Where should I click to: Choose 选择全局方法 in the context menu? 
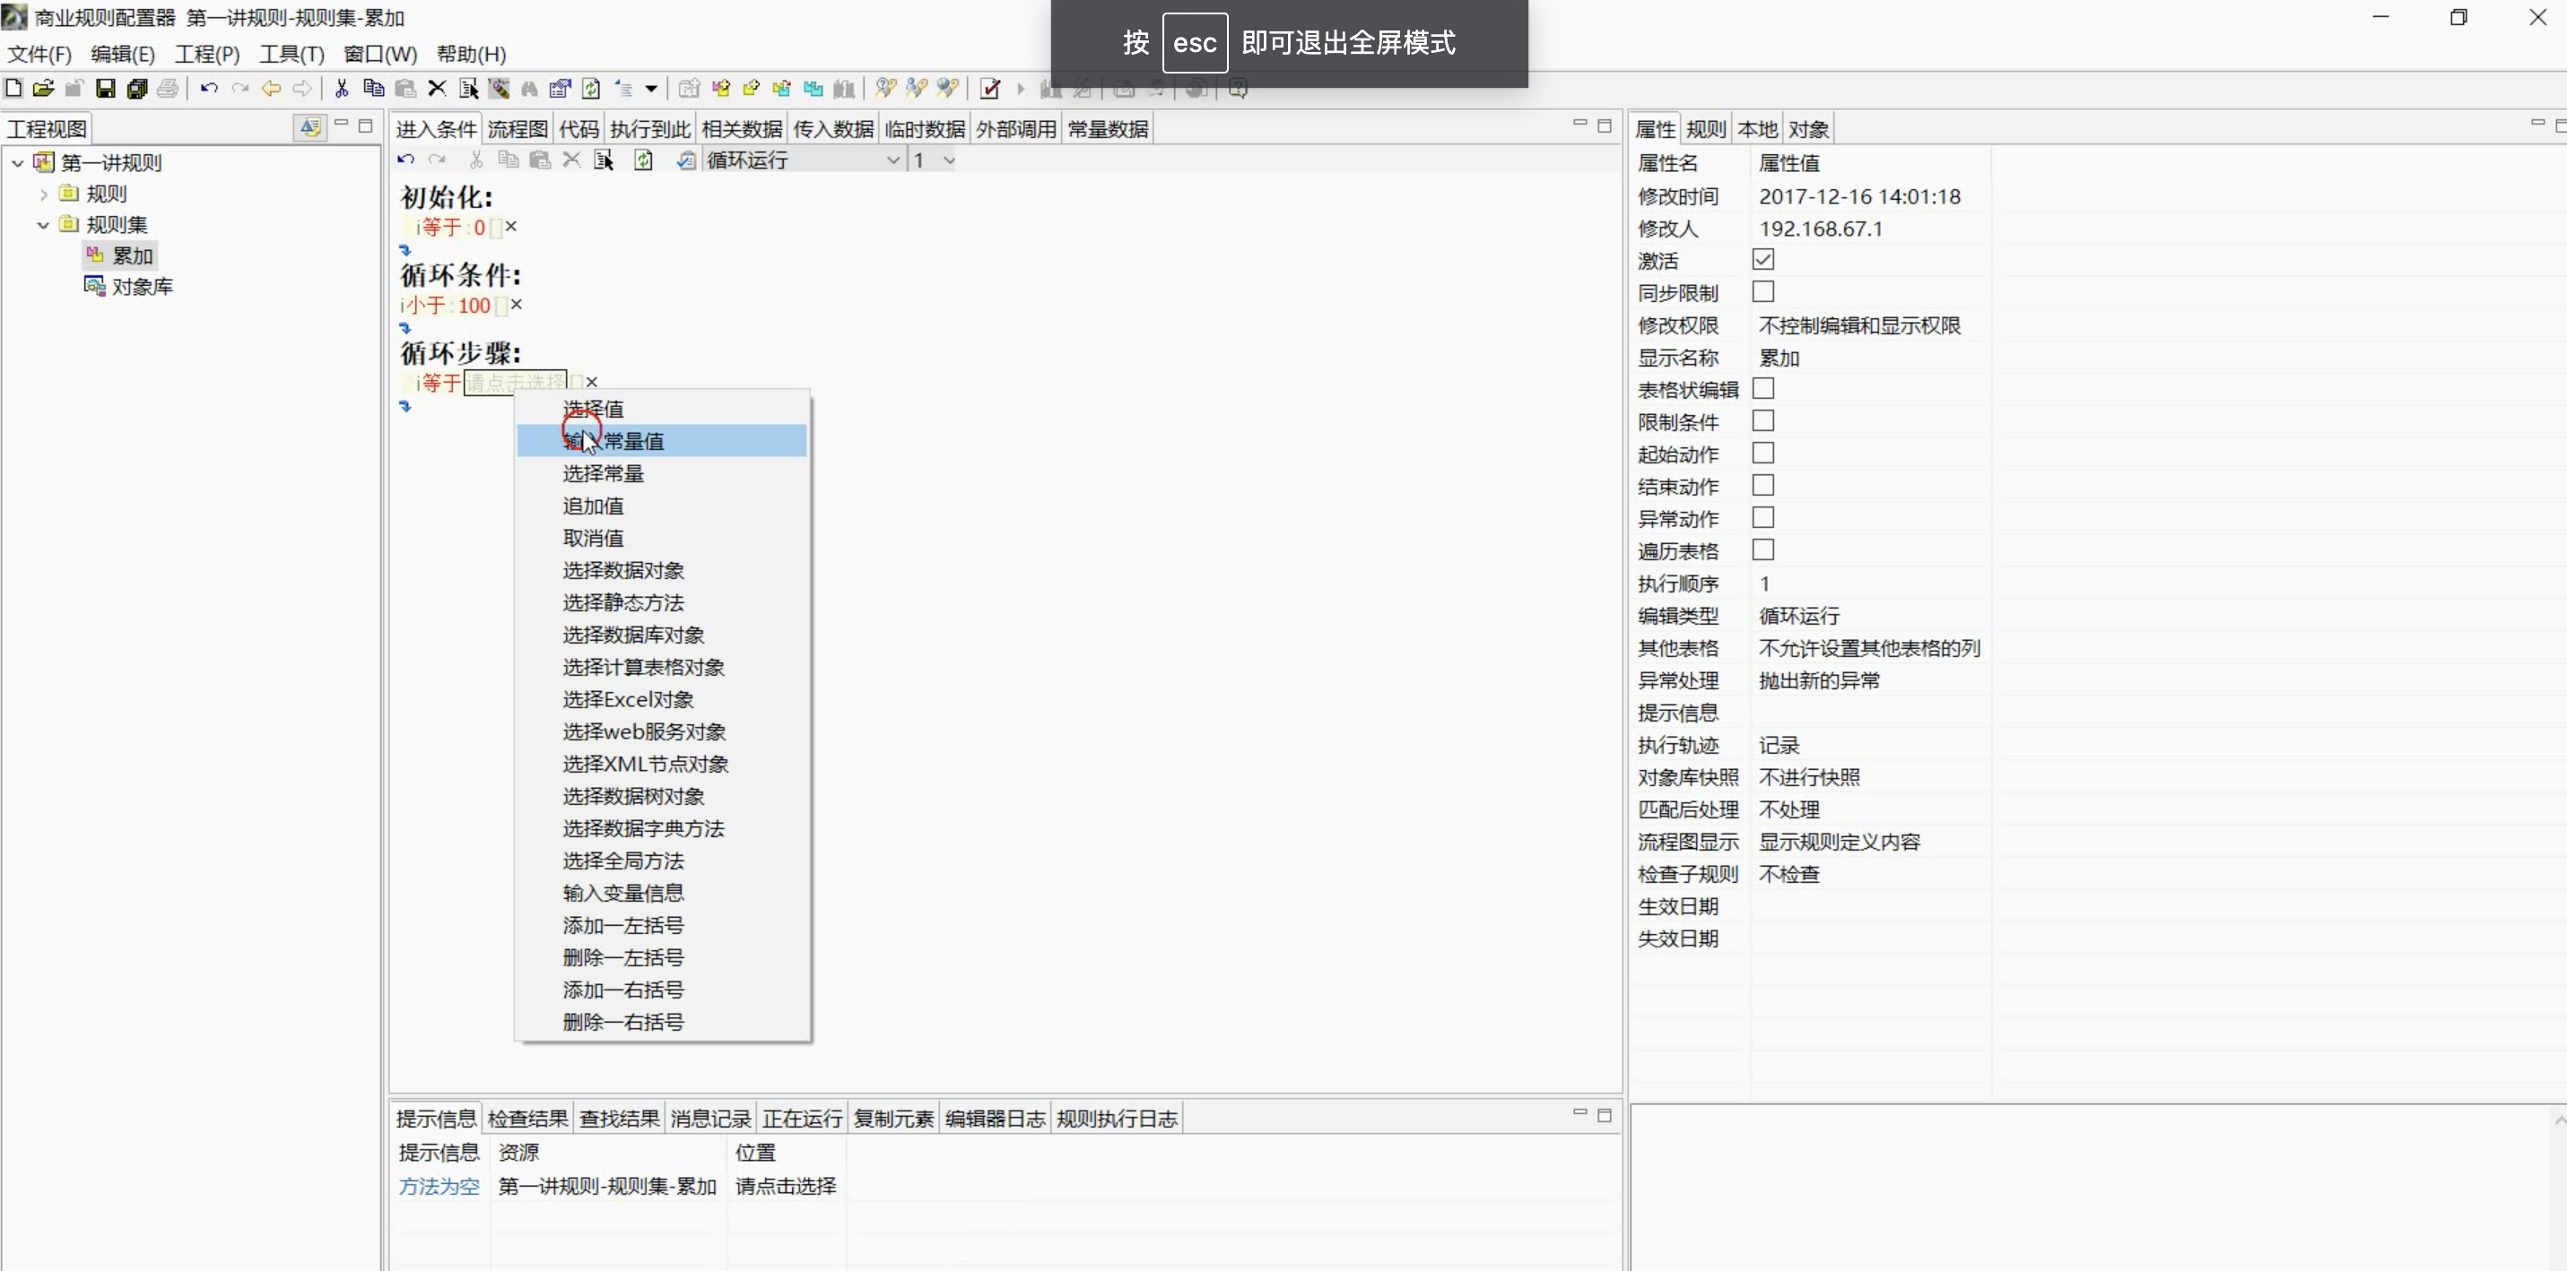(662, 860)
